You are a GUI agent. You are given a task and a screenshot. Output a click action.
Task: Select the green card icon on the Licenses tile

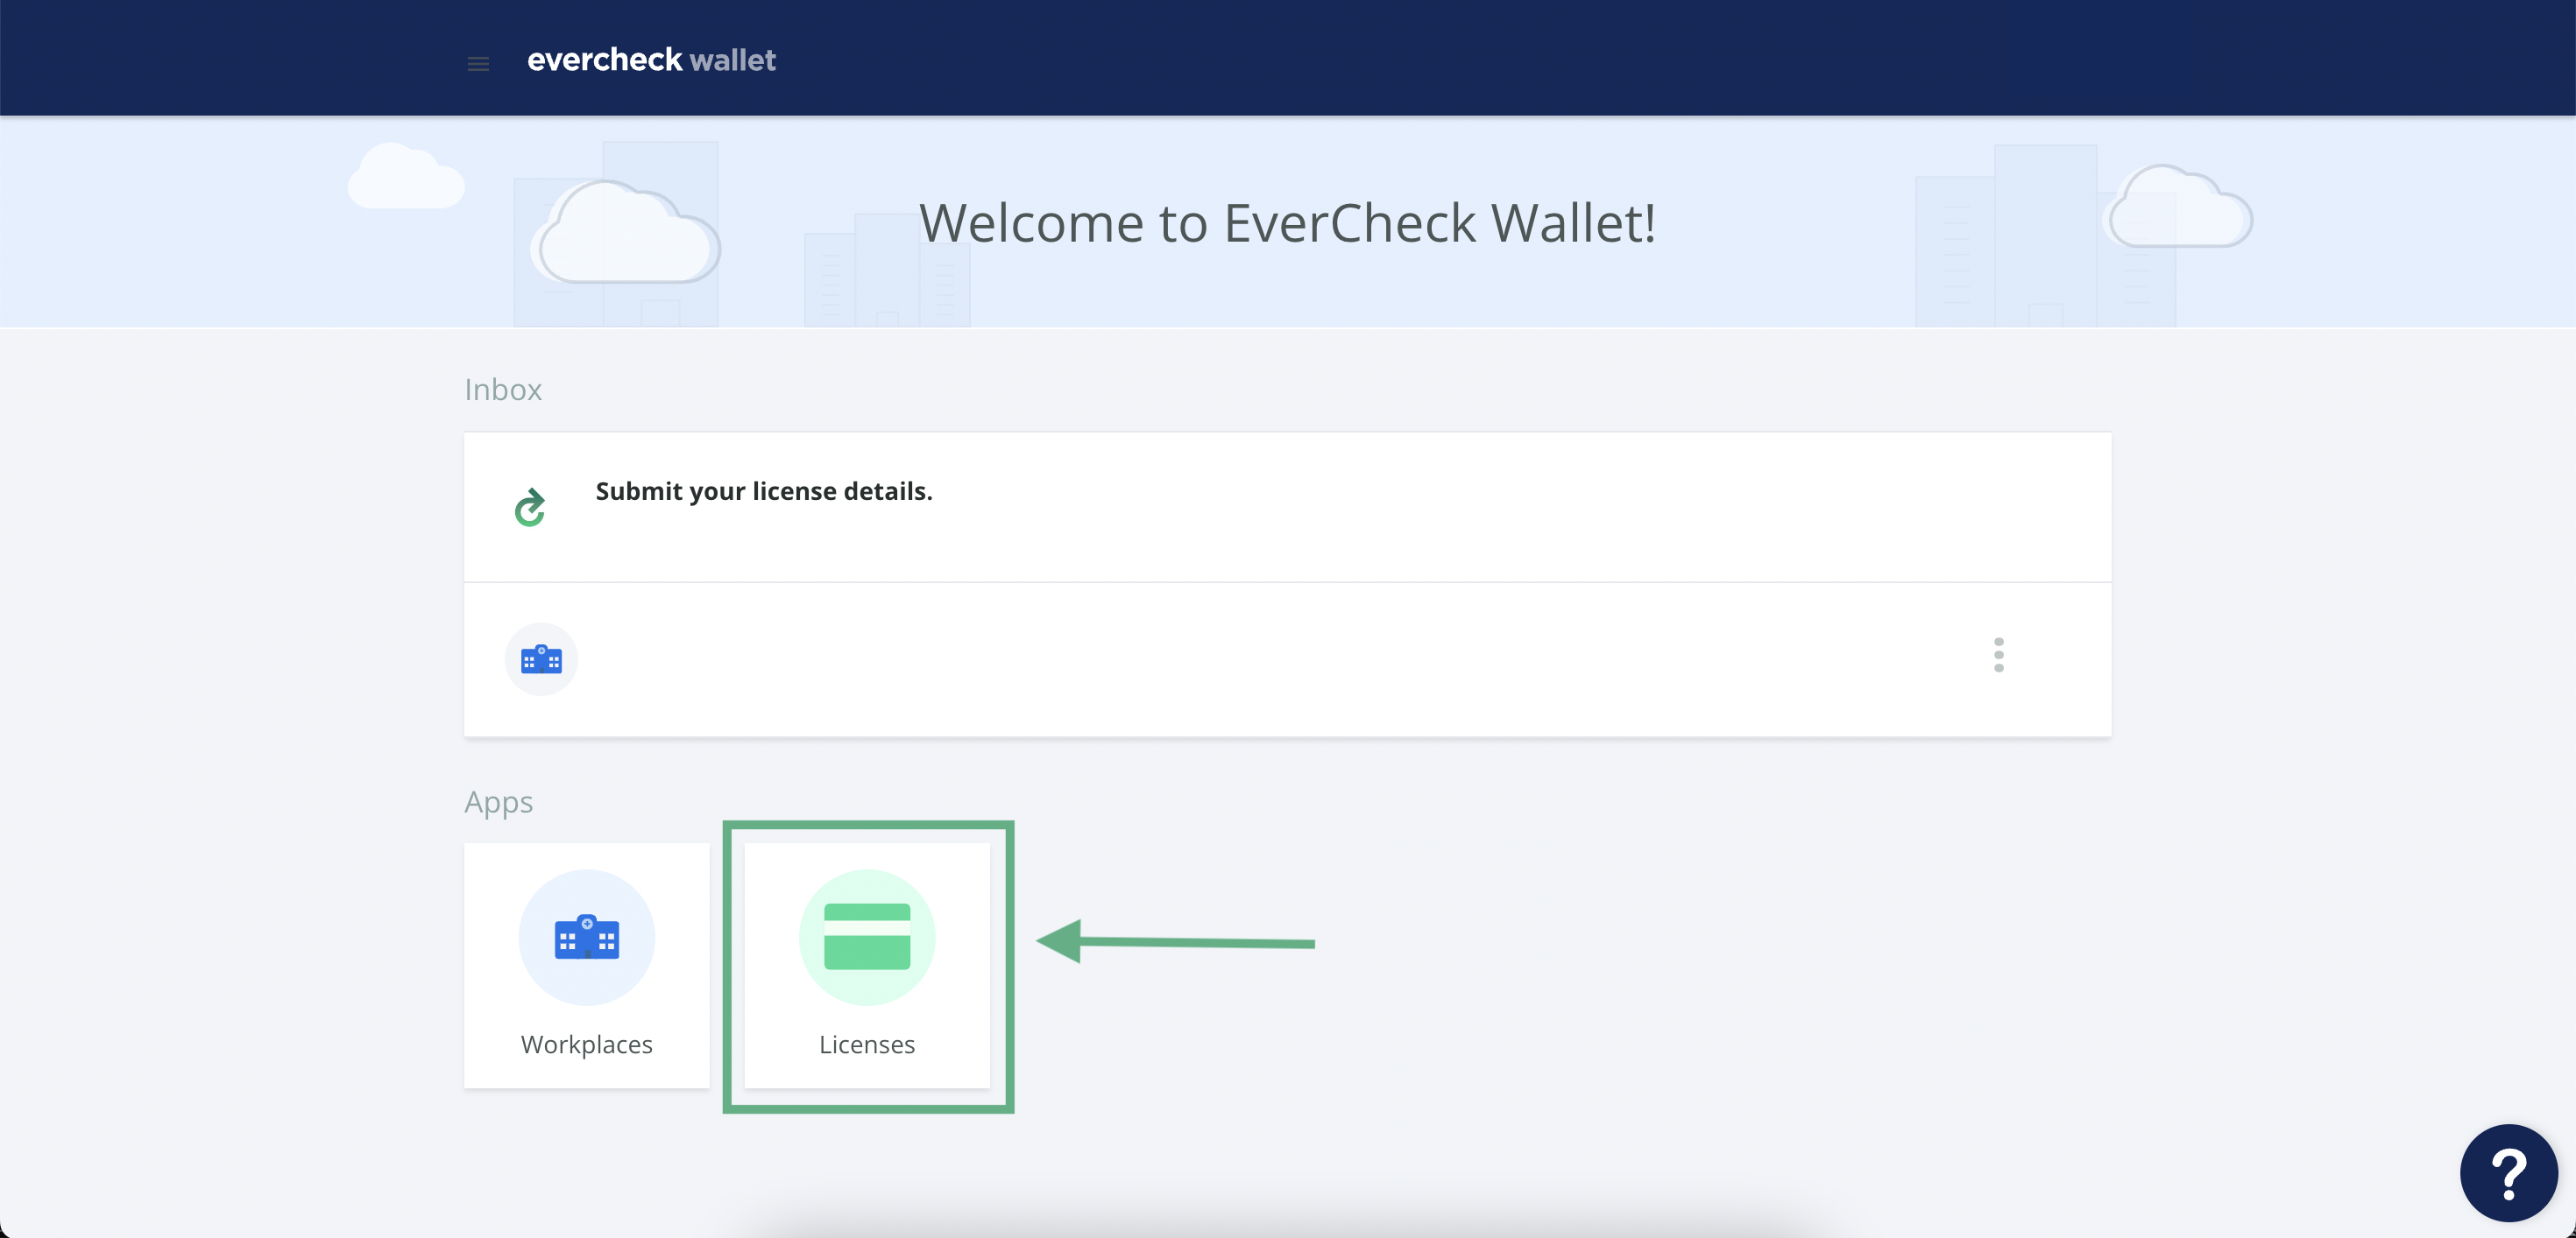coord(867,936)
